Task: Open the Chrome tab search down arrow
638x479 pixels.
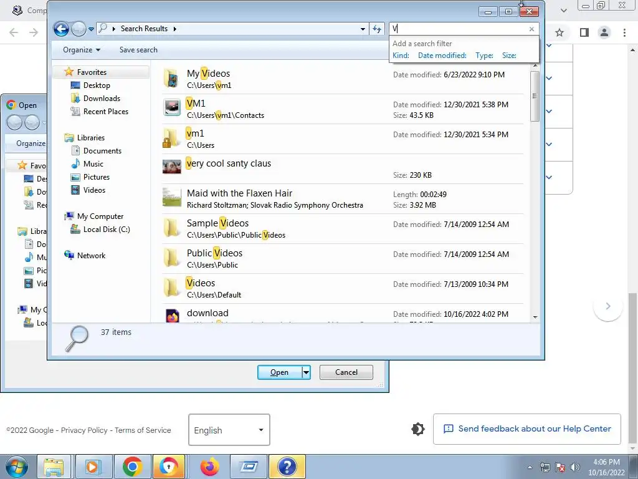Action: click(563, 11)
